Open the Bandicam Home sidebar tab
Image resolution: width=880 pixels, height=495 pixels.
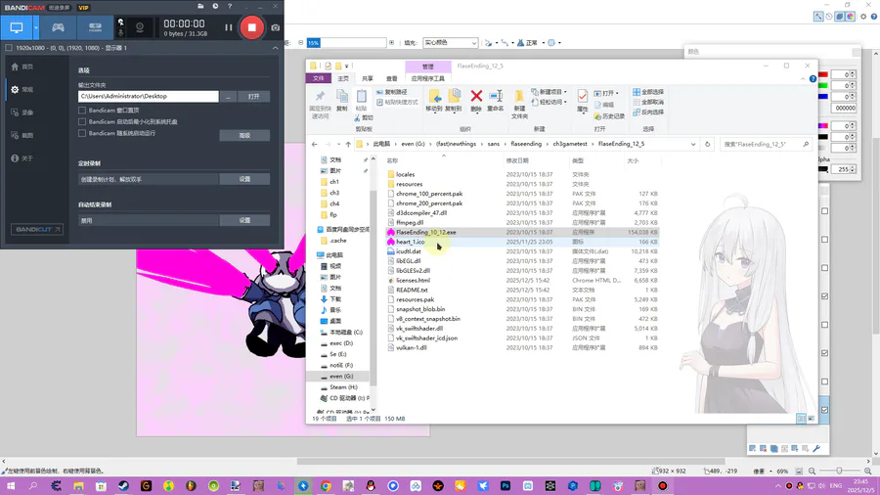point(22,67)
